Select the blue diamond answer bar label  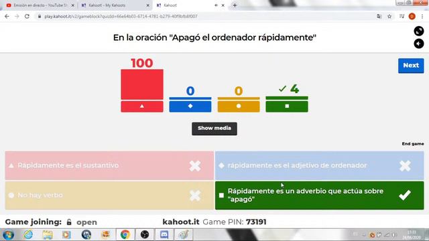[x=190, y=106]
